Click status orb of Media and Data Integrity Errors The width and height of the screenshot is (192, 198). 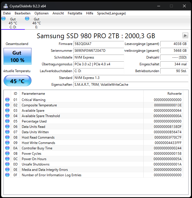click(7, 170)
